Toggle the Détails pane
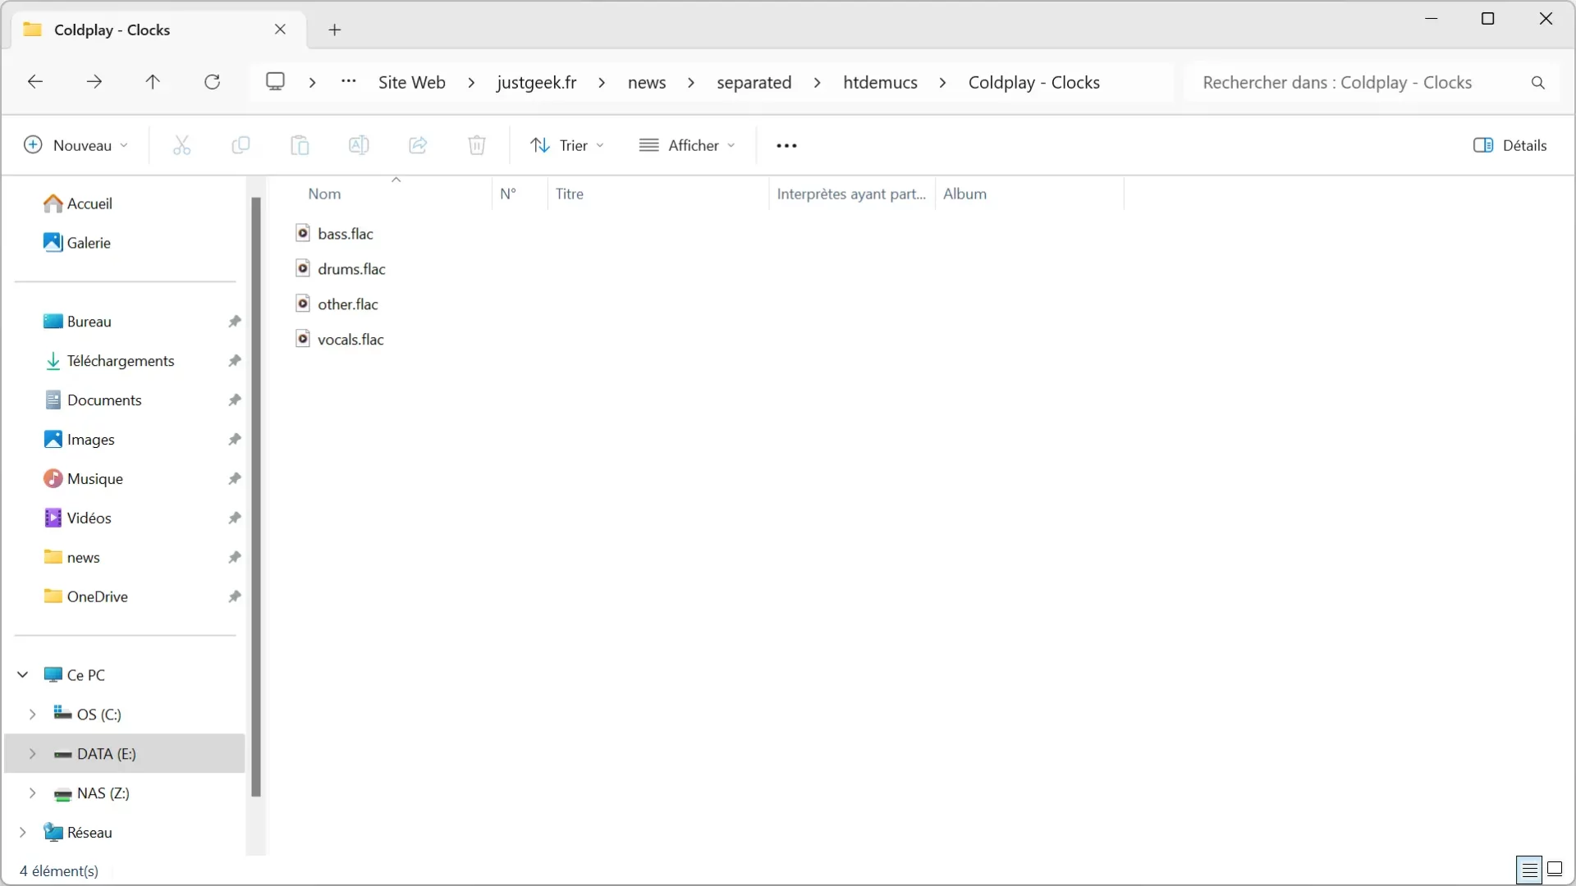This screenshot has height=886, width=1576. click(x=1510, y=145)
